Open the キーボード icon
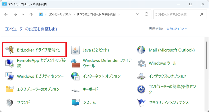The width and height of the screenshot is (209, 112). click(75, 91)
